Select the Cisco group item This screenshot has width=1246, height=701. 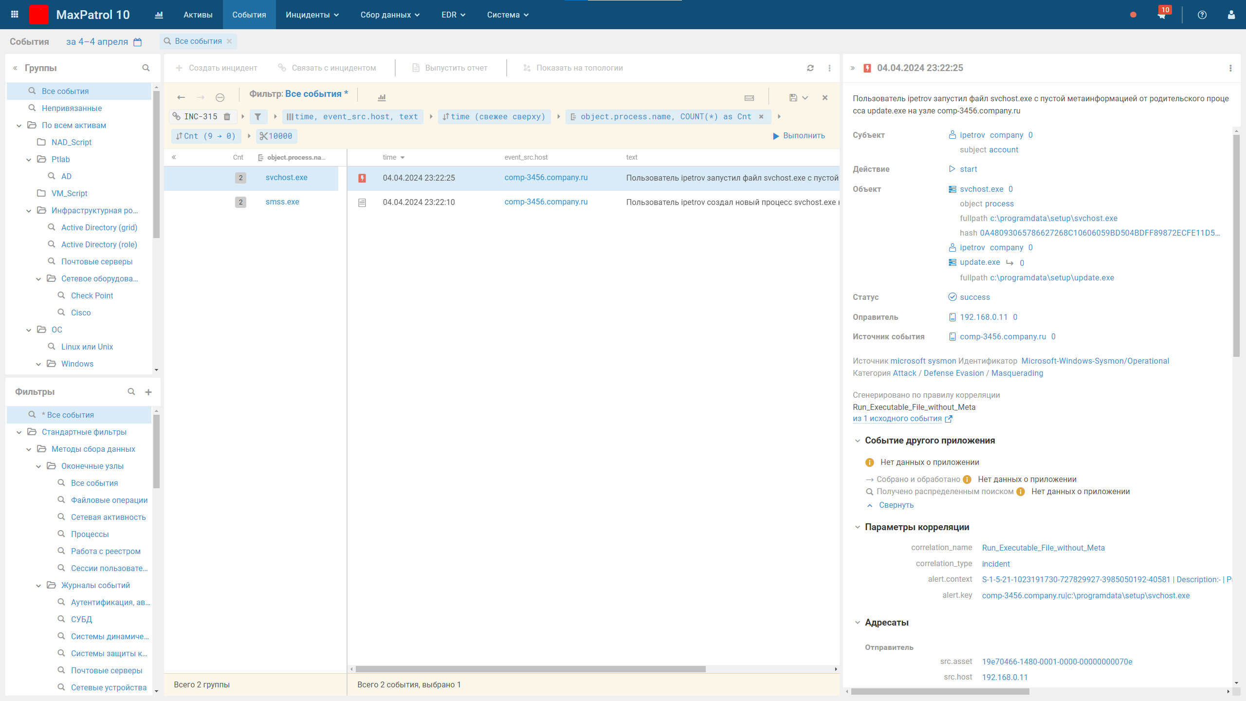81,313
